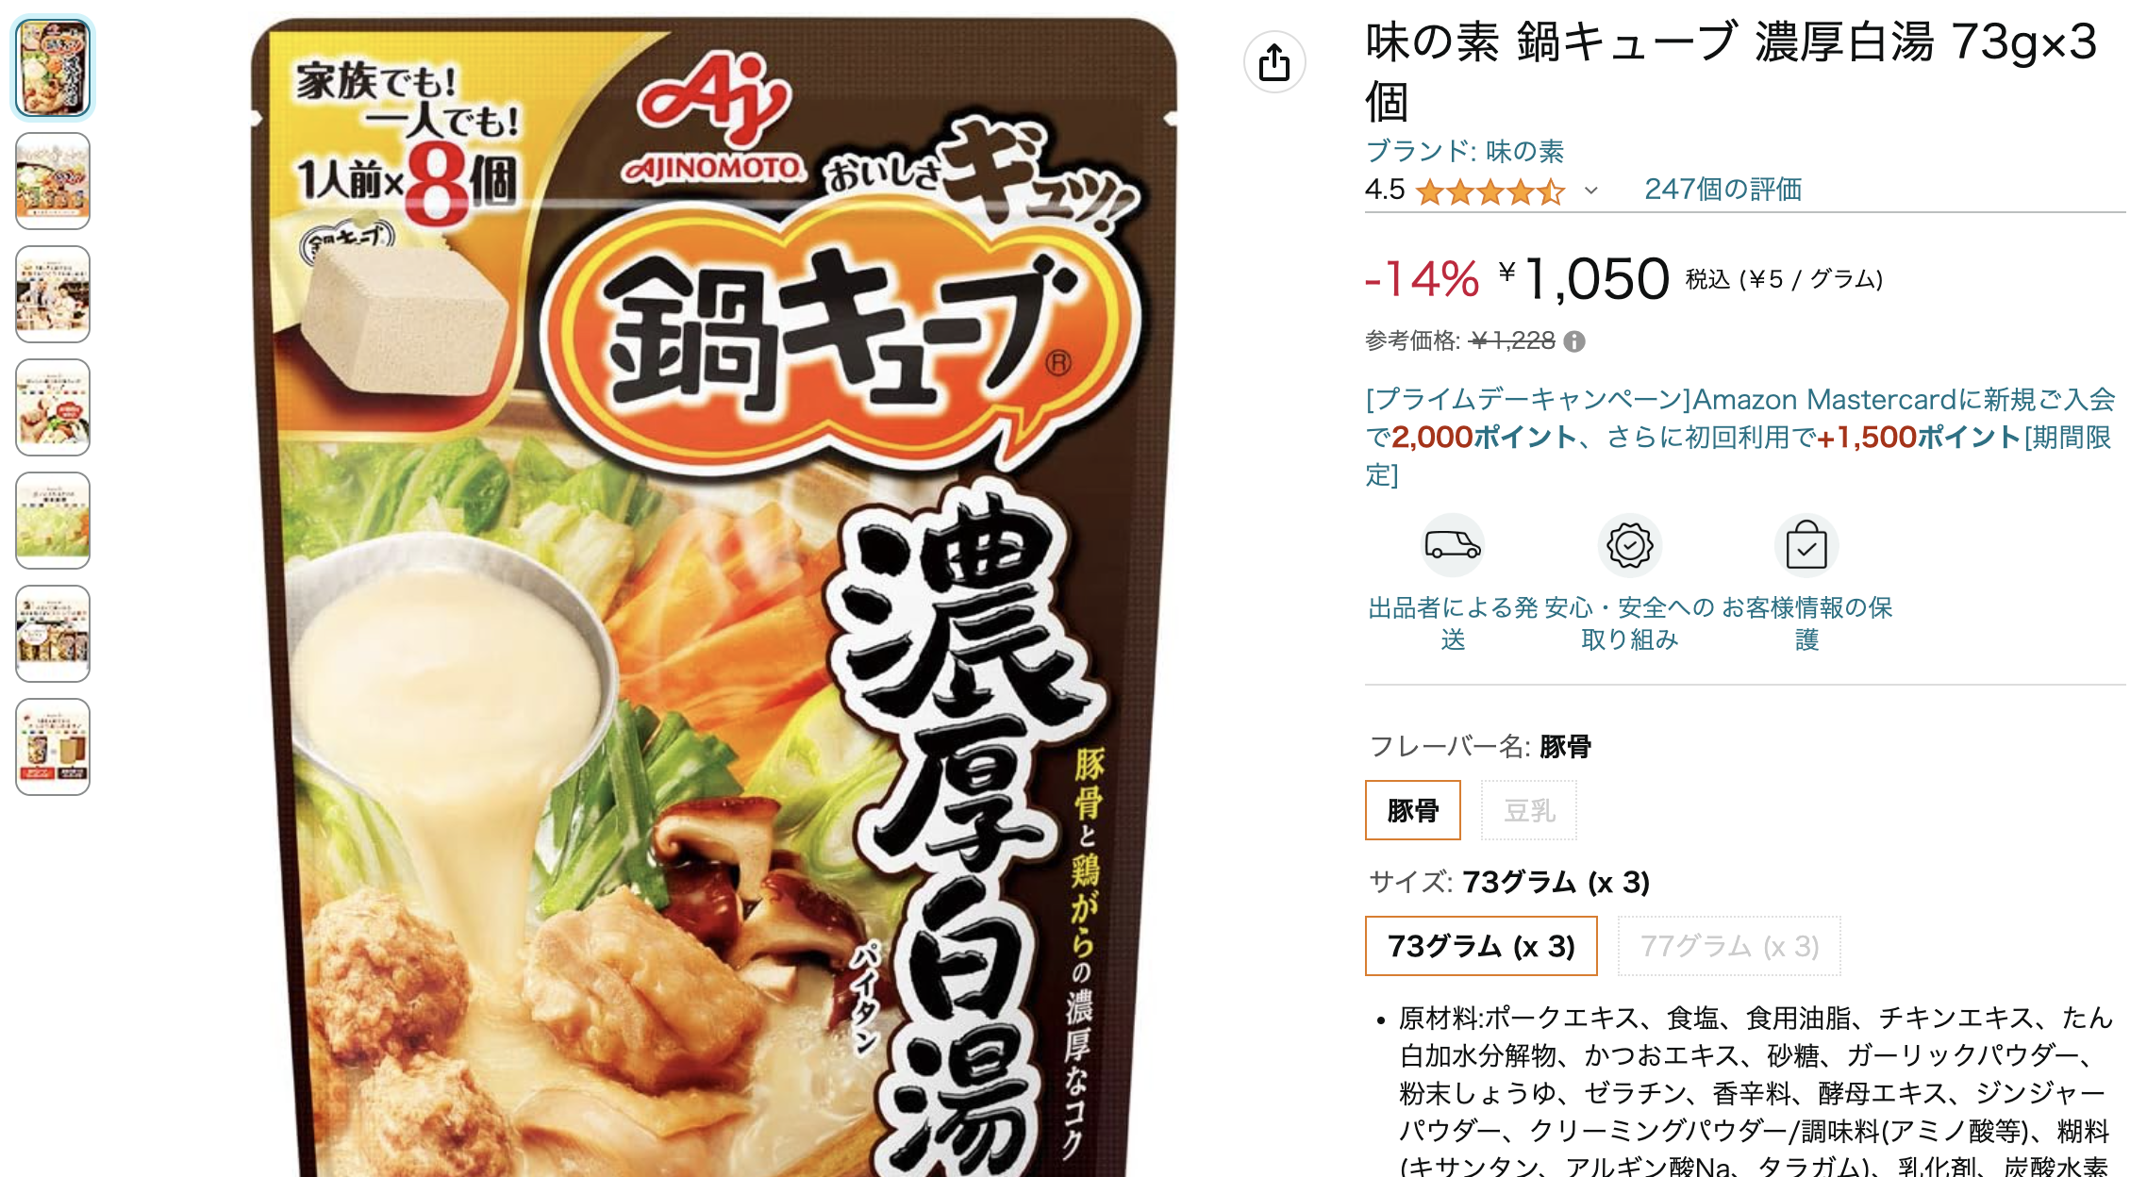Click the main product package image
Screen dimensions: 2147x1177
tap(714, 596)
